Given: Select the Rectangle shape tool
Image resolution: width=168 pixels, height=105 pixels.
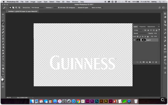Looking at the screenshot, I should [3, 65].
